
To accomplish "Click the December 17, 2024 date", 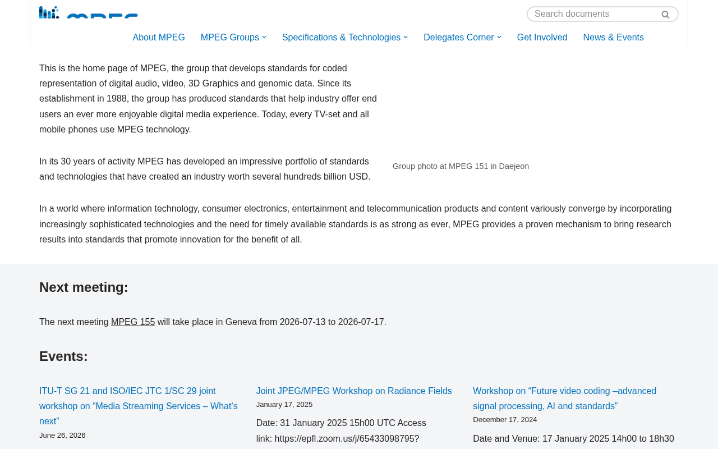I will [x=505, y=420].
